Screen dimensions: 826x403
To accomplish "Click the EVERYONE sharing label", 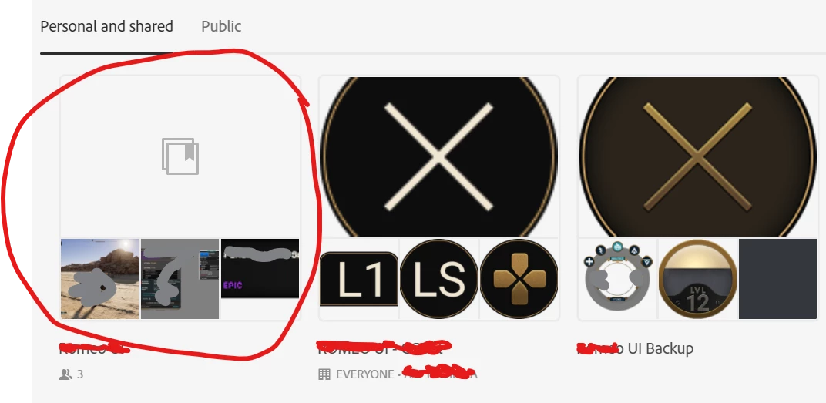I will [x=365, y=374].
